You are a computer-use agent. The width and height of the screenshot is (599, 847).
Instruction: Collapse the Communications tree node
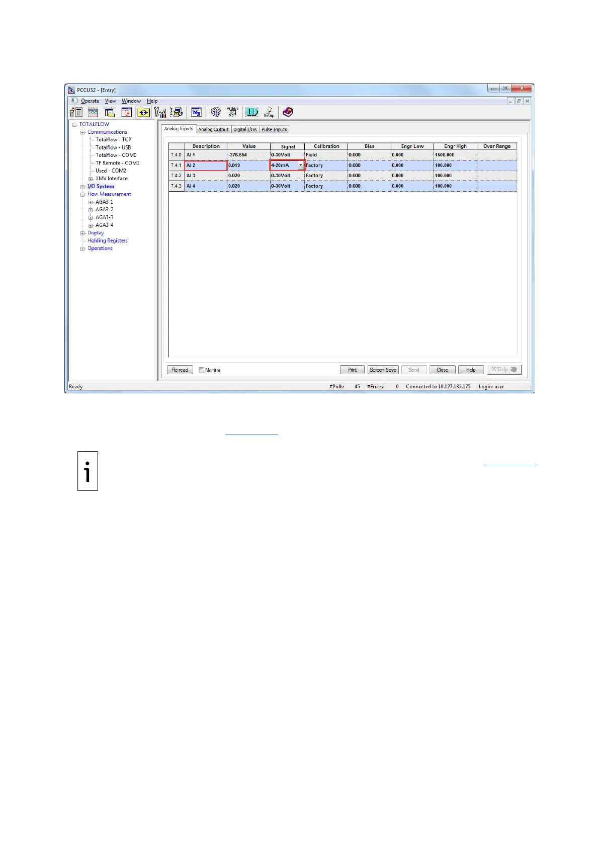[83, 132]
